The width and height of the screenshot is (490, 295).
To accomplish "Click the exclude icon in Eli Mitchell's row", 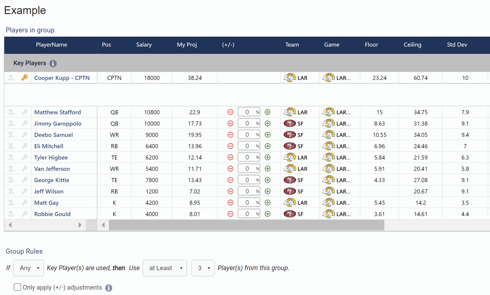I will click(x=11, y=146).
